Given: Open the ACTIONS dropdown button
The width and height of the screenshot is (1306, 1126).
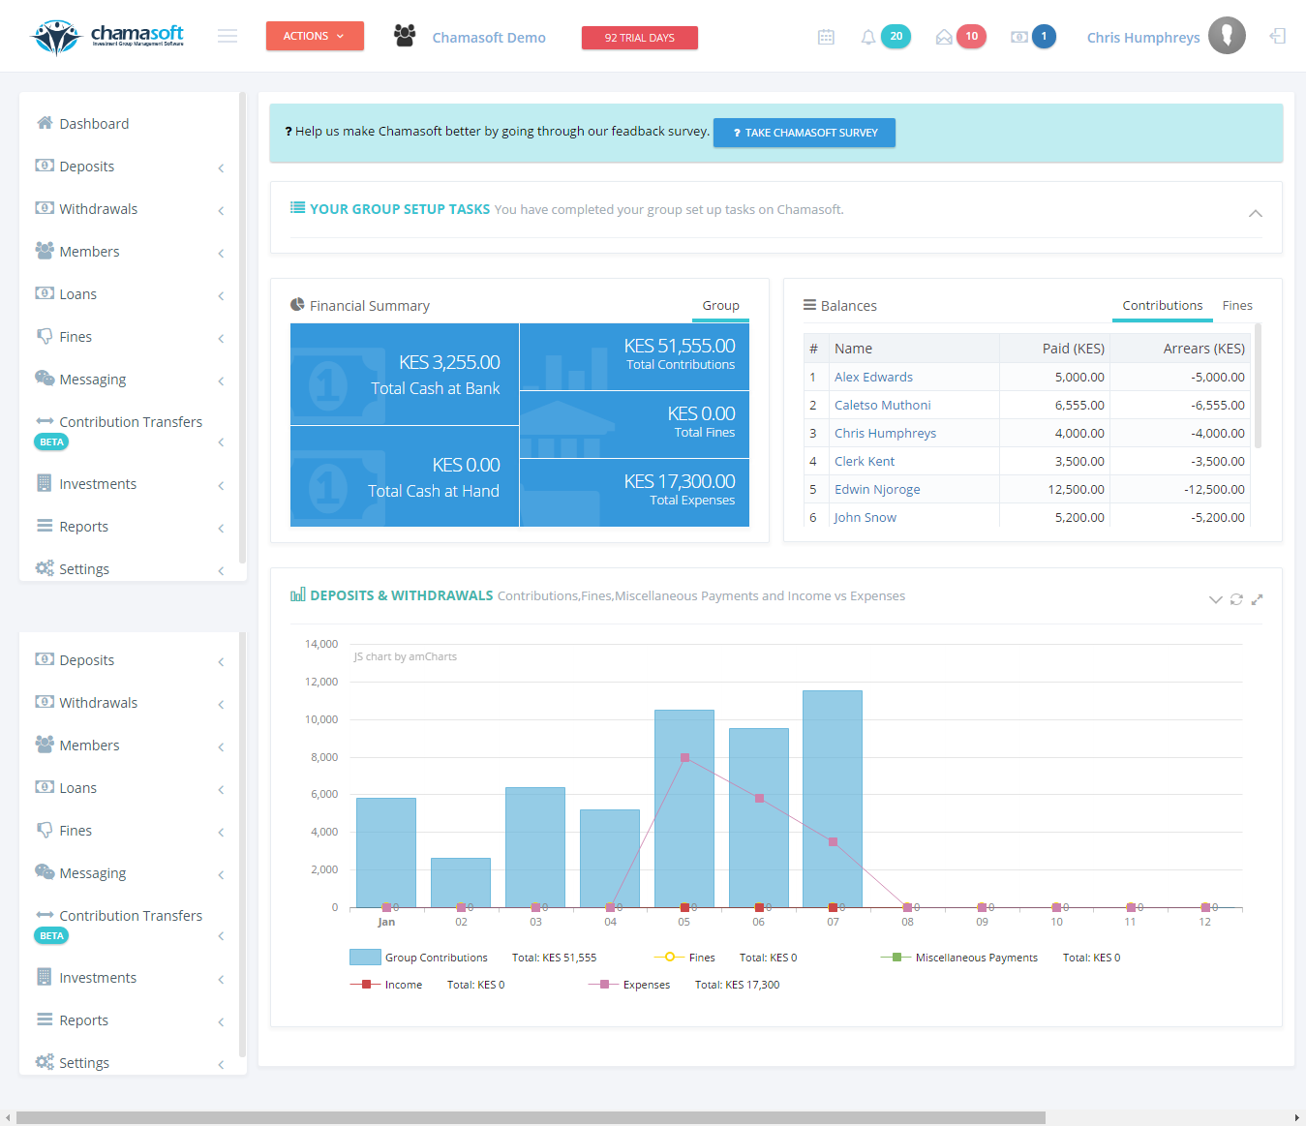Looking at the screenshot, I should [315, 36].
